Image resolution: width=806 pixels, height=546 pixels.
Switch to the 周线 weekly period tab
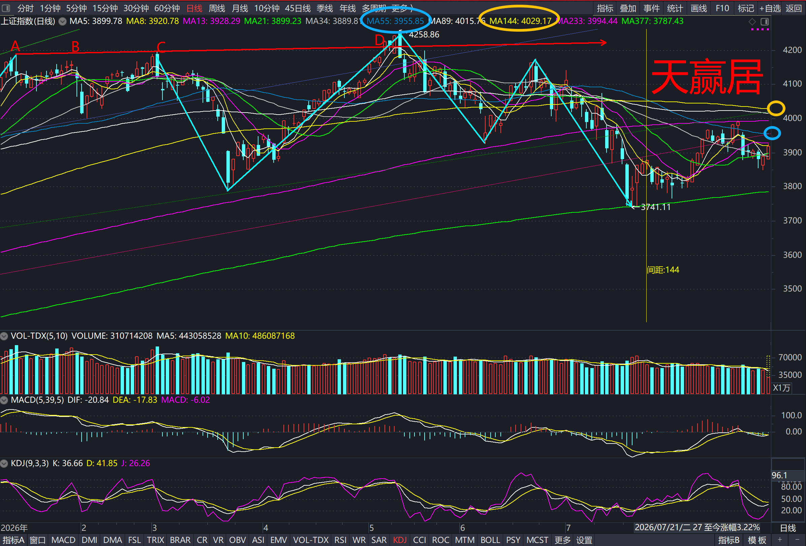click(217, 8)
